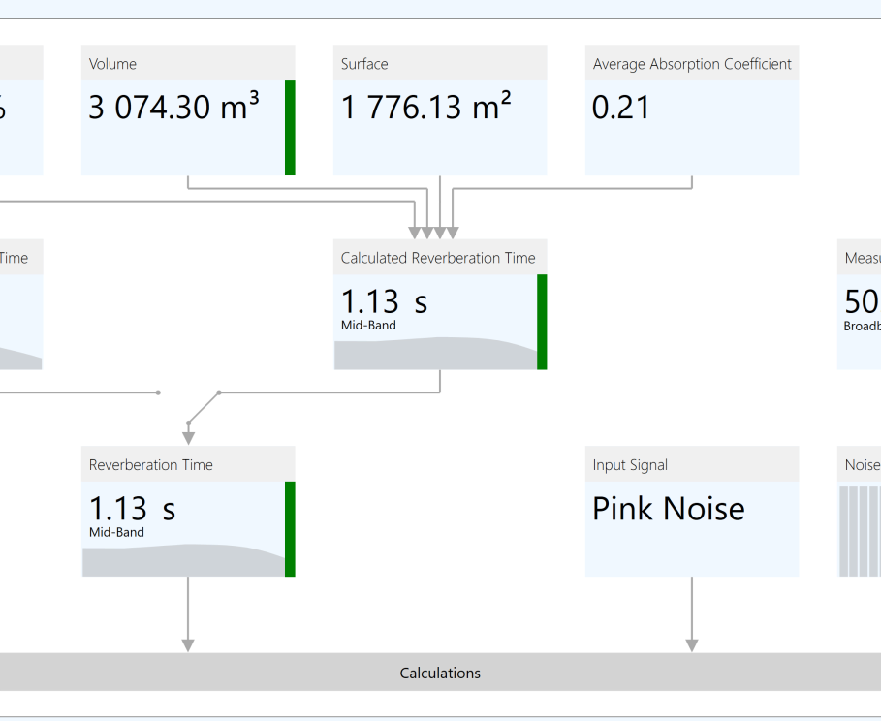
Task: Select the Volume value 3 074.30 m³
Action: [174, 108]
